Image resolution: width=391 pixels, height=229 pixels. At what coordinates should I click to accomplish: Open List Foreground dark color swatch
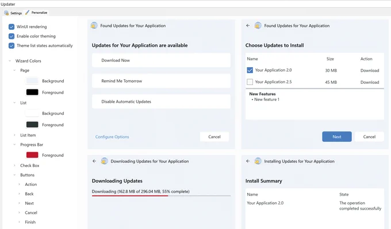[32, 125]
